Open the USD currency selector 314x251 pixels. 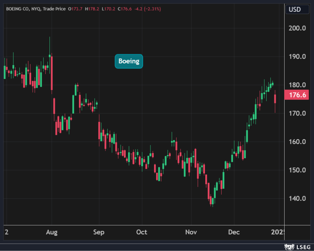click(294, 9)
